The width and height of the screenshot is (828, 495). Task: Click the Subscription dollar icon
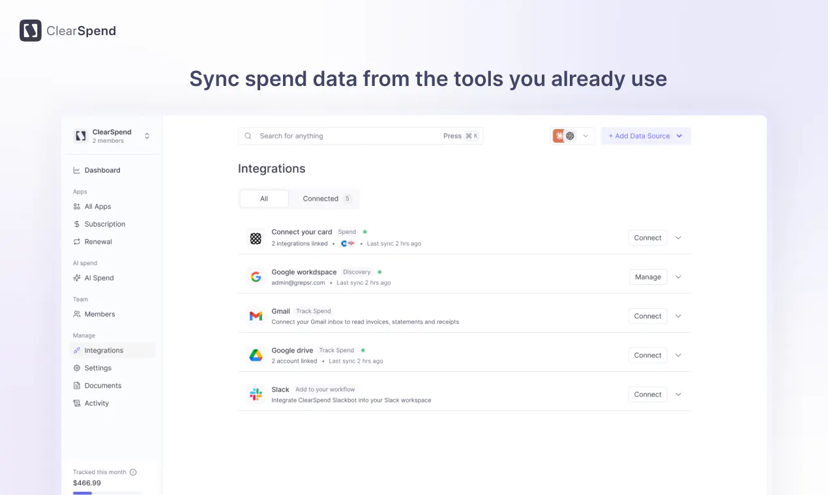pos(77,224)
